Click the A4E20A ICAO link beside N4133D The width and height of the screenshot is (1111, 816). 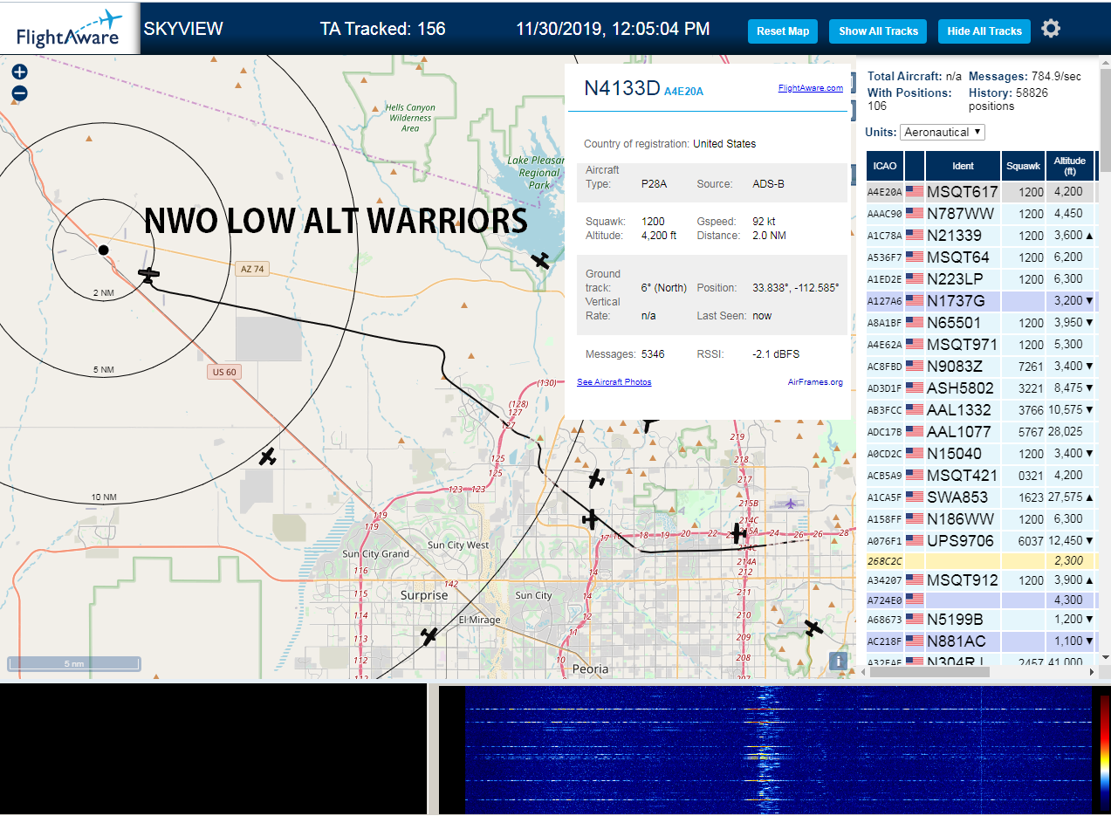(x=683, y=91)
